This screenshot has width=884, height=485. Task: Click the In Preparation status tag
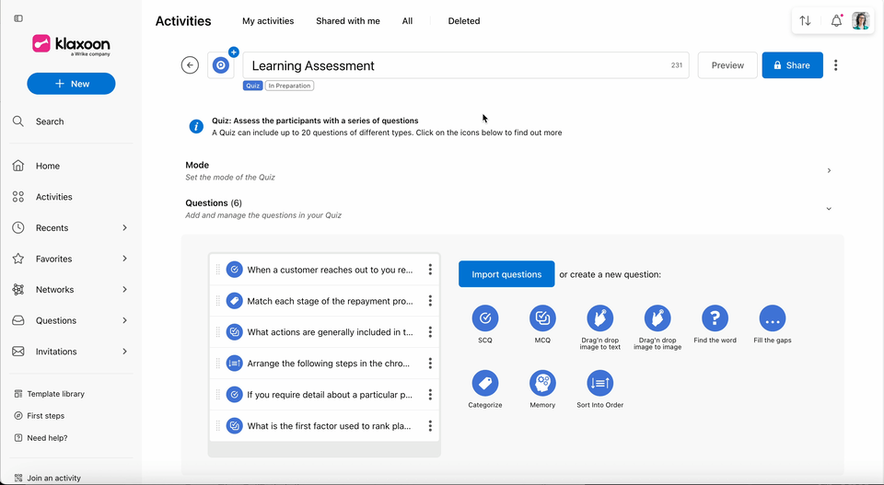[x=289, y=86]
